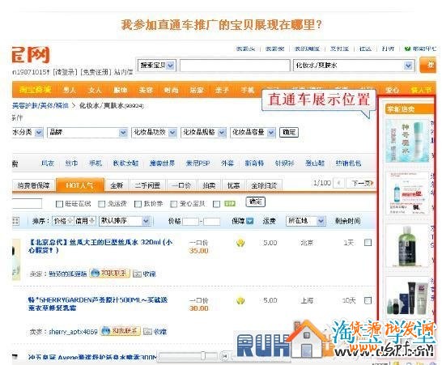
Task: Switch to the 拍卖 tab
Action: (209, 185)
